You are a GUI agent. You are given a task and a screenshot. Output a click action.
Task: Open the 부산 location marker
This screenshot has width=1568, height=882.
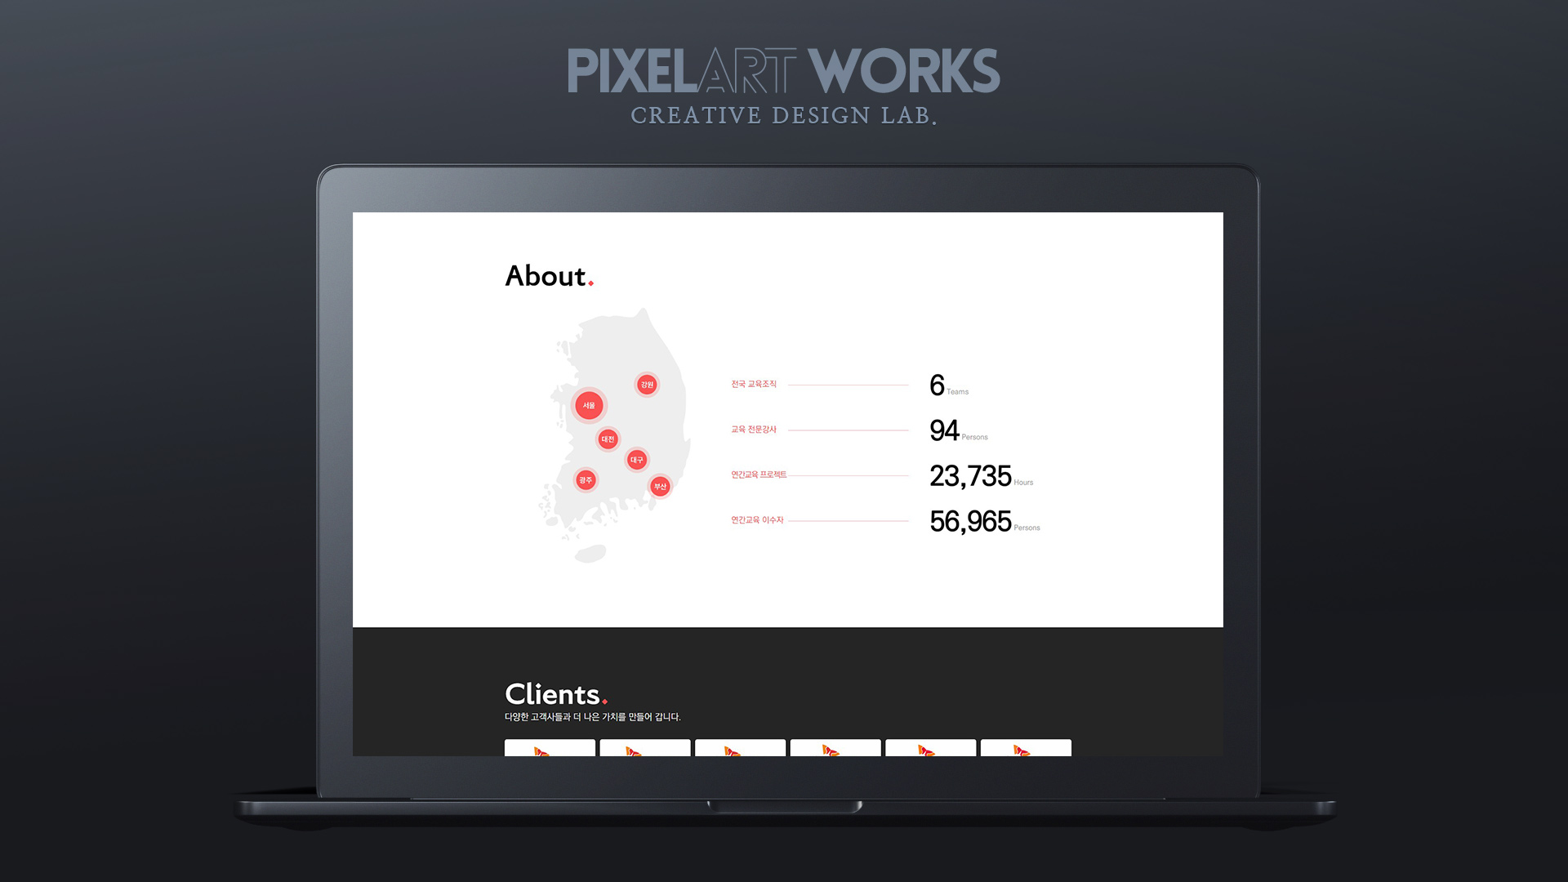click(x=660, y=487)
